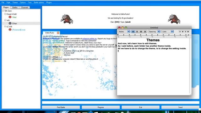Click the Register button

click(101, 107)
